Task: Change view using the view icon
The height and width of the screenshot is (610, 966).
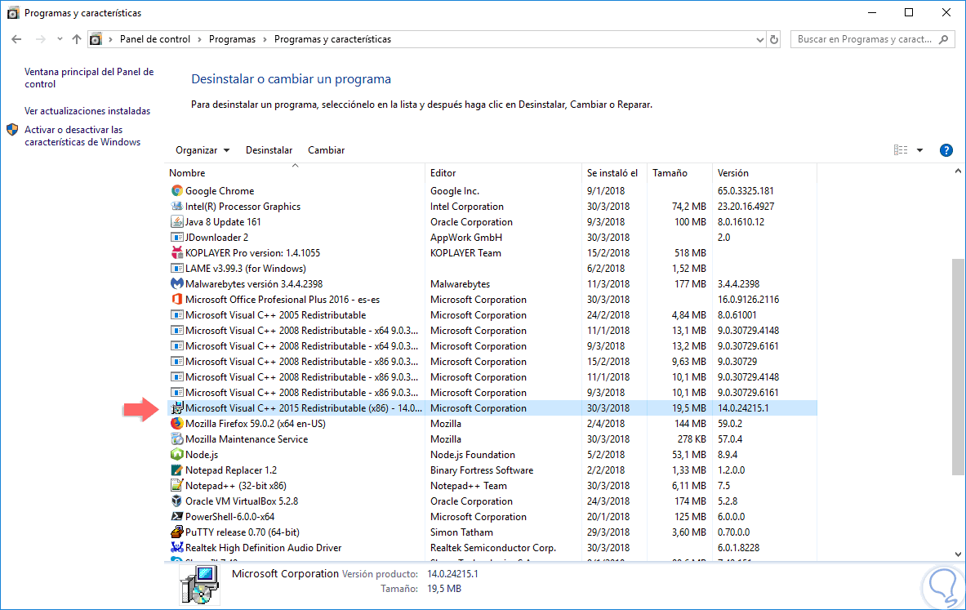Action: (x=901, y=149)
